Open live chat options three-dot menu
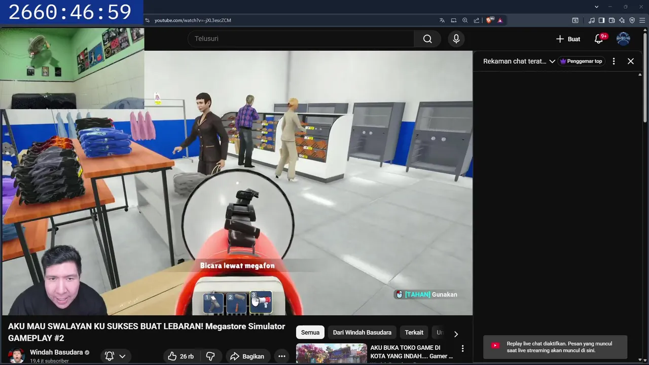The width and height of the screenshot is (649, 365). 614,61
